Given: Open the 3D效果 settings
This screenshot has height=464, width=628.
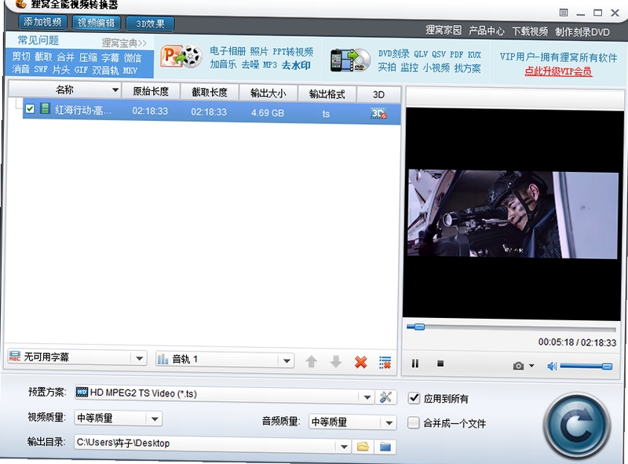Looking at the screenshot, I should tap(150, 24).
